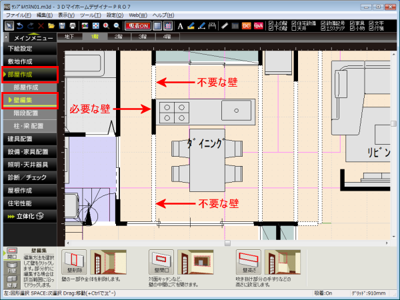Expand the 部屋作成 menu section

(29, 74)
